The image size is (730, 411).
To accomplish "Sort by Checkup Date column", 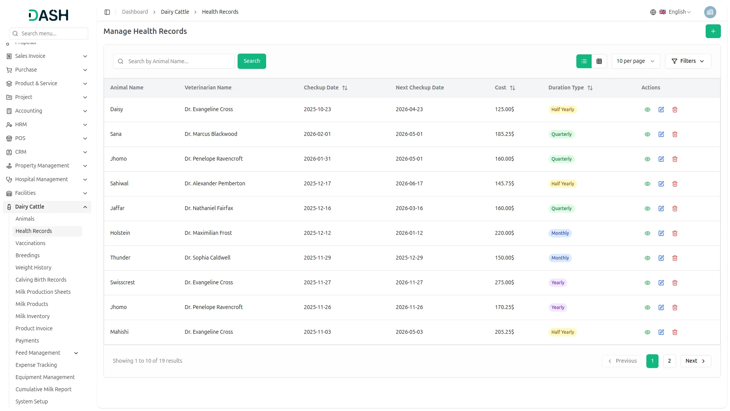I will pyautogui.click(x=344, y=88).
